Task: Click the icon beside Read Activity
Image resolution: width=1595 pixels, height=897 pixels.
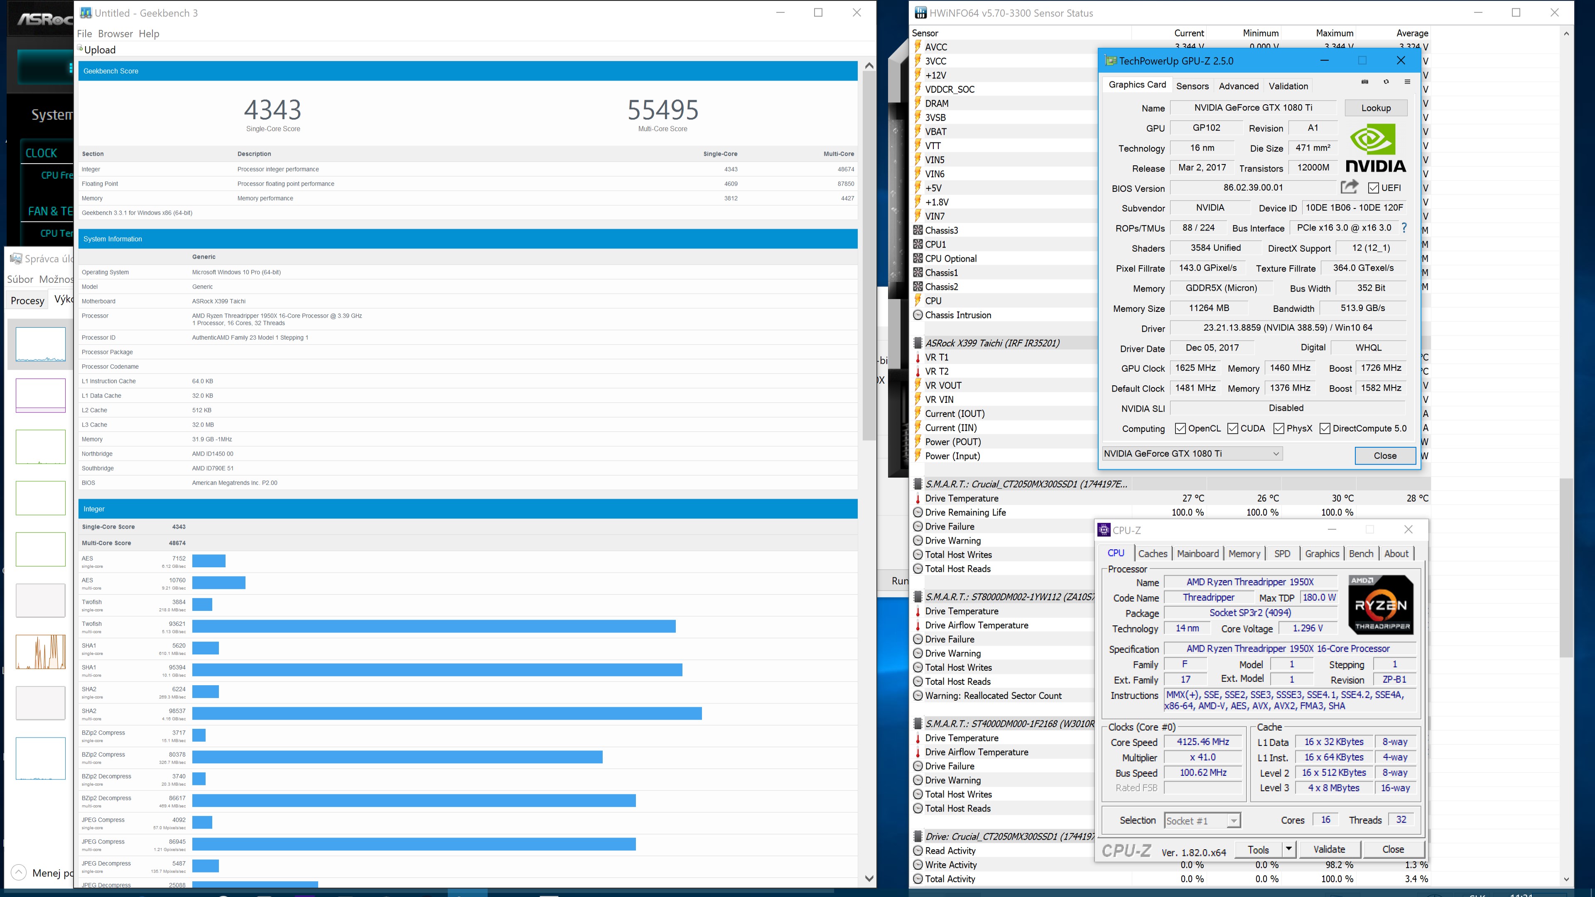Action: (918, 850)
